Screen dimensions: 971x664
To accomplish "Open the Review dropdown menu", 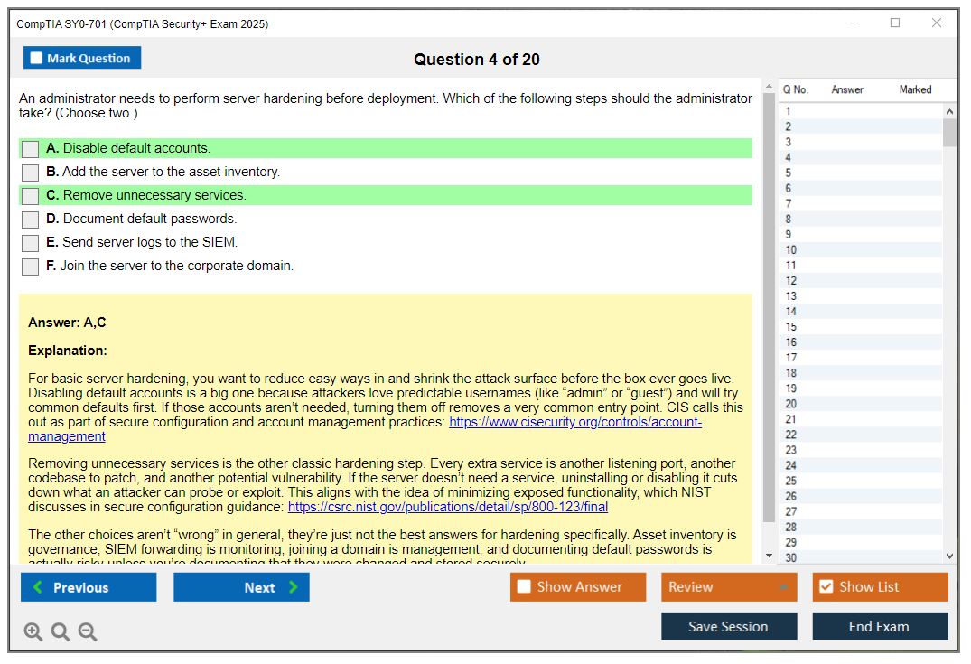I will tap(728, 587).
